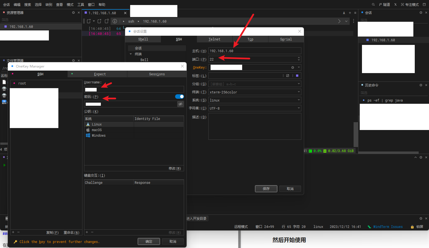This screenshot has height=248, width=429.
Task: Click the OneKey gear settings icon
Action: (293, 68)
